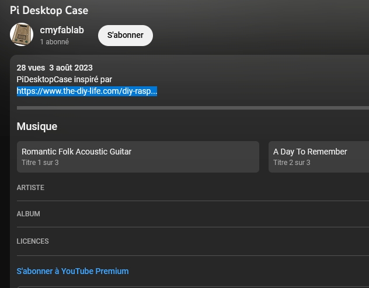Click the card outline below YouTube Premium link

pyautogui.click(x=193, y=287)
